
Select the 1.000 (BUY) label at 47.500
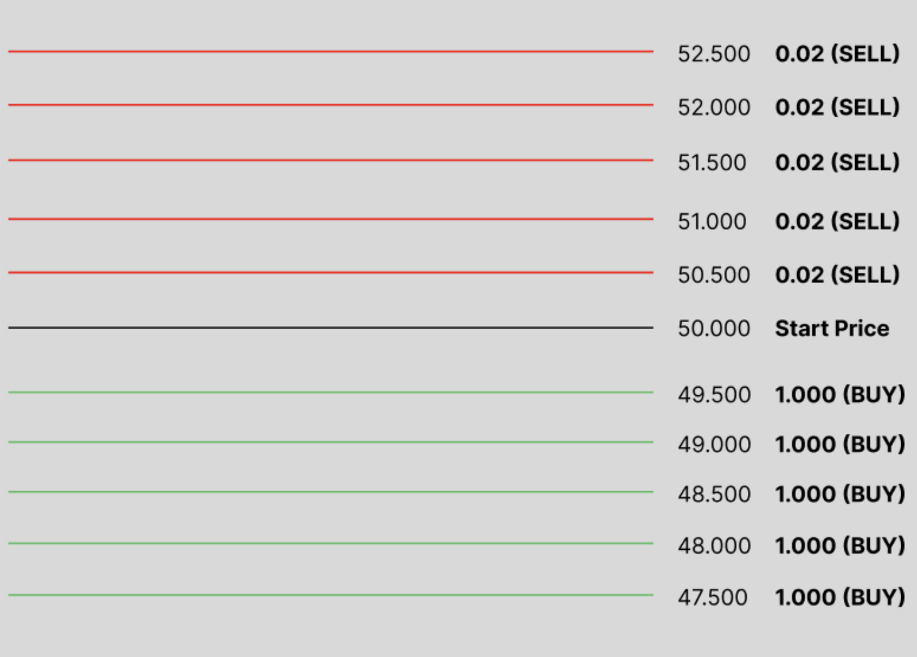[840, 598]
